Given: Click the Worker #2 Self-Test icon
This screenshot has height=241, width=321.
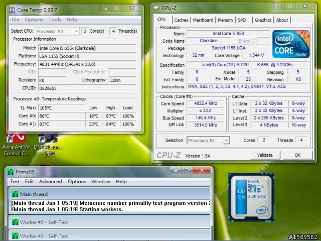Looking at the screenshot, I should pyautogui.click(x=15, y=222).
